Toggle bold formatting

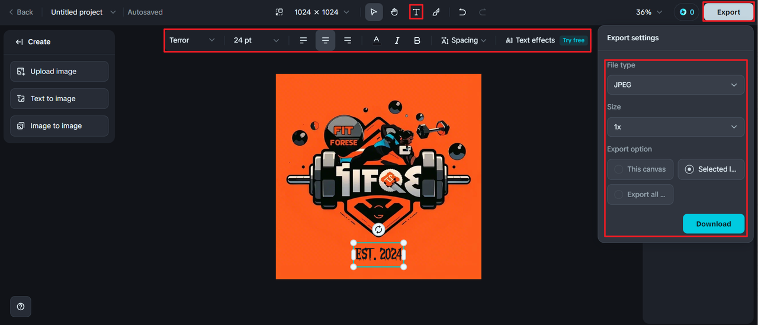(417, 40)
